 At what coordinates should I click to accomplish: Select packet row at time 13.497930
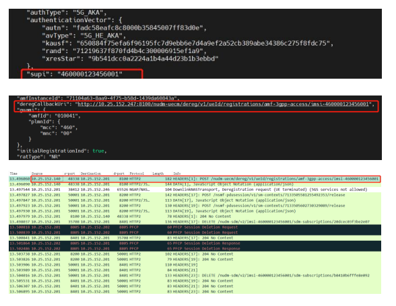[195, 211]
